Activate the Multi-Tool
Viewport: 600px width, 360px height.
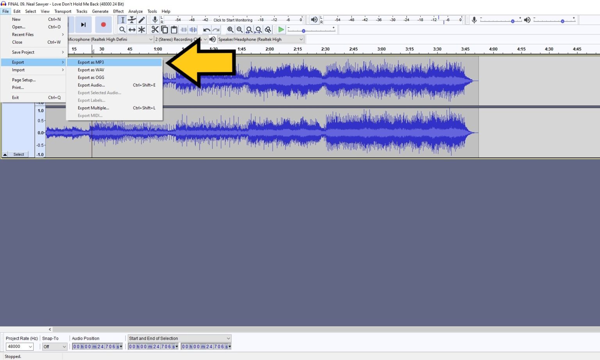(x=142, y=29)
